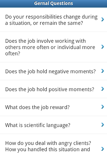Tap arrow beside 'What does the job reward?'
The image size is (107, 153).
pos(103,107)
